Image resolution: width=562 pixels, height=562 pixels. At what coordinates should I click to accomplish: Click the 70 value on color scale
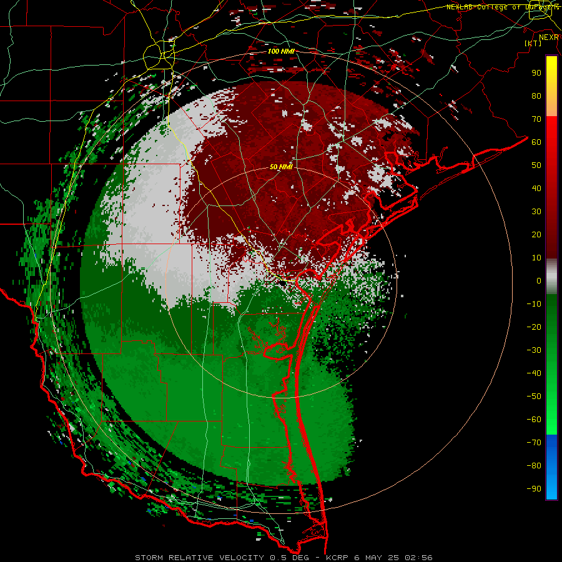coord(536,119)
